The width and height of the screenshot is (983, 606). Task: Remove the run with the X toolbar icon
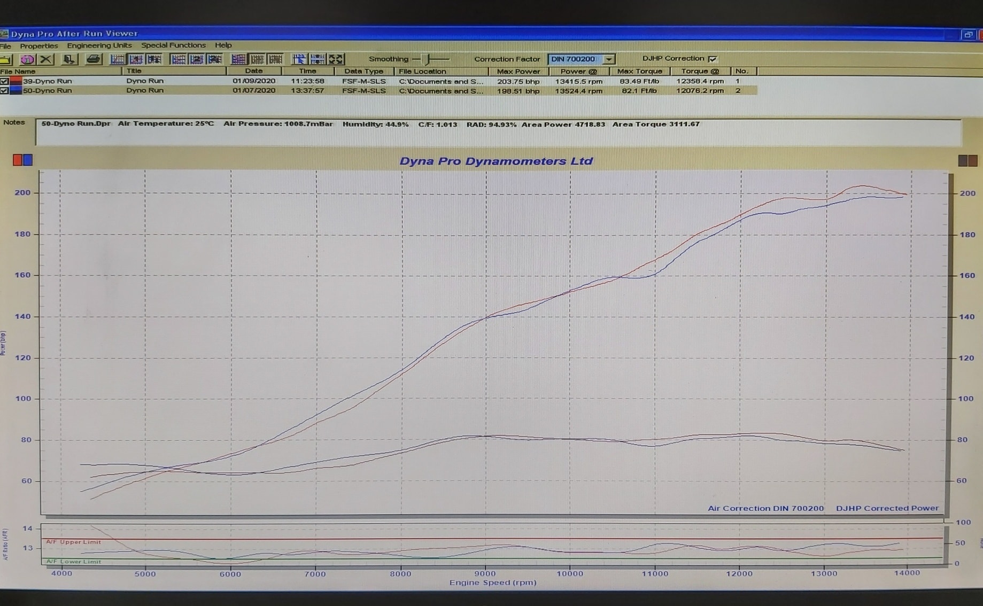click(47, 59)
